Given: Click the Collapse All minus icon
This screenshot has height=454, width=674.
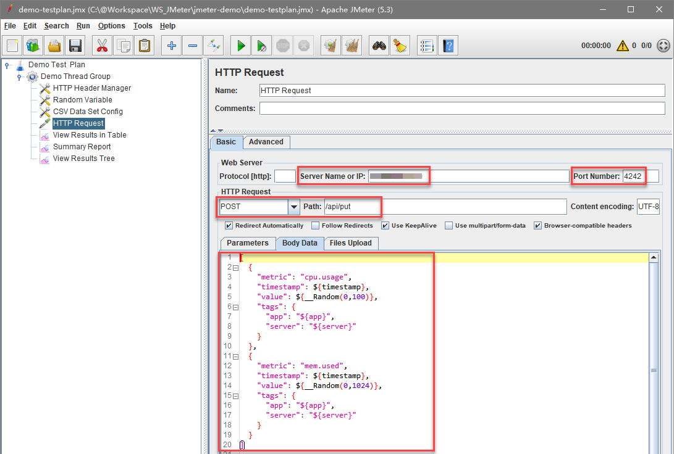Looking at the screenshot, I should click(193, 46).
